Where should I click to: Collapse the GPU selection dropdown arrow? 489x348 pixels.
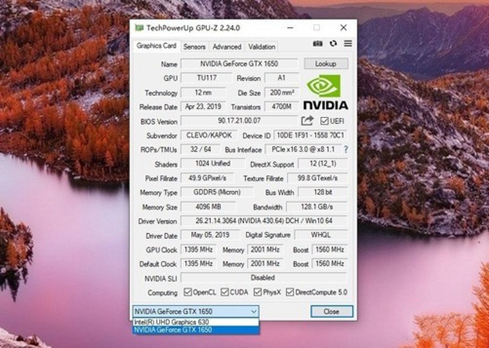click(x=254, y=312)
